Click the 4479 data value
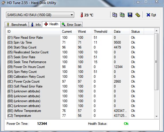Image resolution: width=164 pixels, height=132 pixels. click(x=117, y=47)
